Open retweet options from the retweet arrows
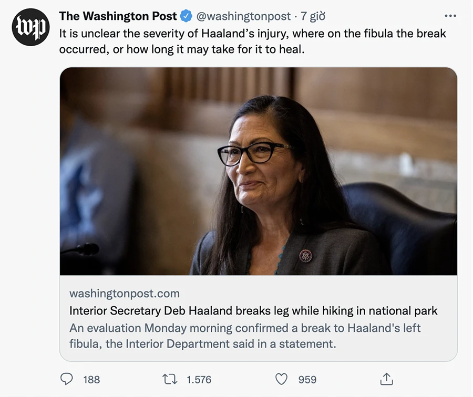This screenshot has width=473, height=397. (169, 379)
